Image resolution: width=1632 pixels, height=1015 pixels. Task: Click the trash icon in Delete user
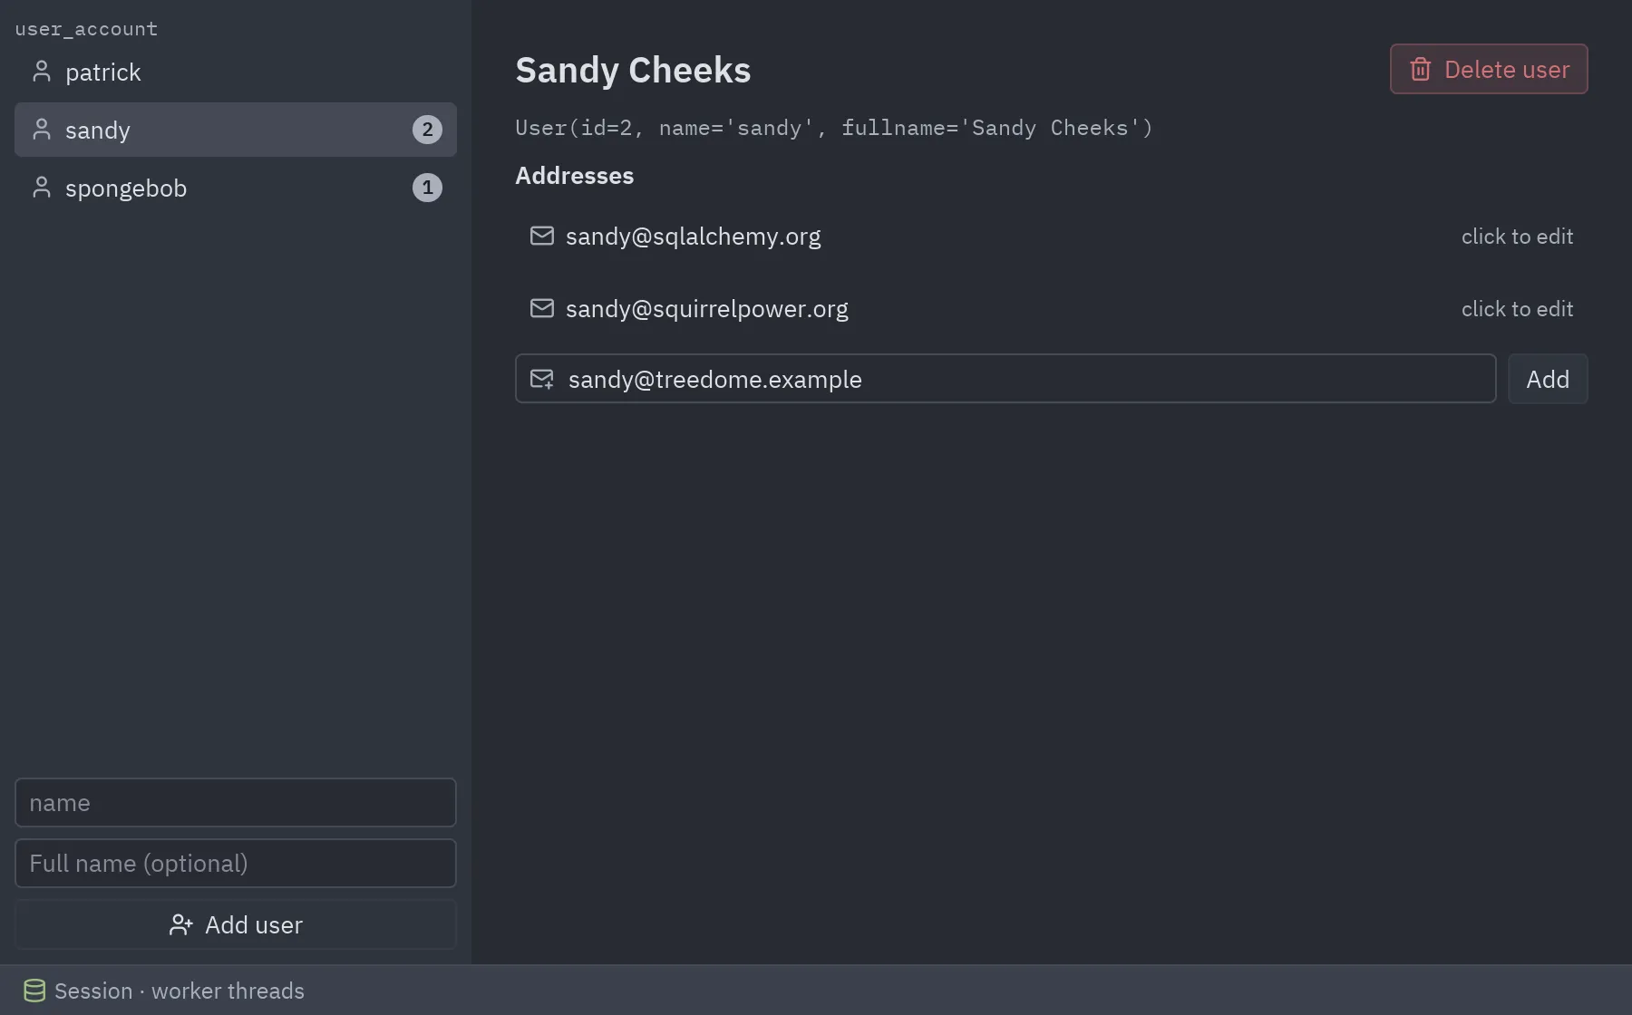(x=1420, y=69)
